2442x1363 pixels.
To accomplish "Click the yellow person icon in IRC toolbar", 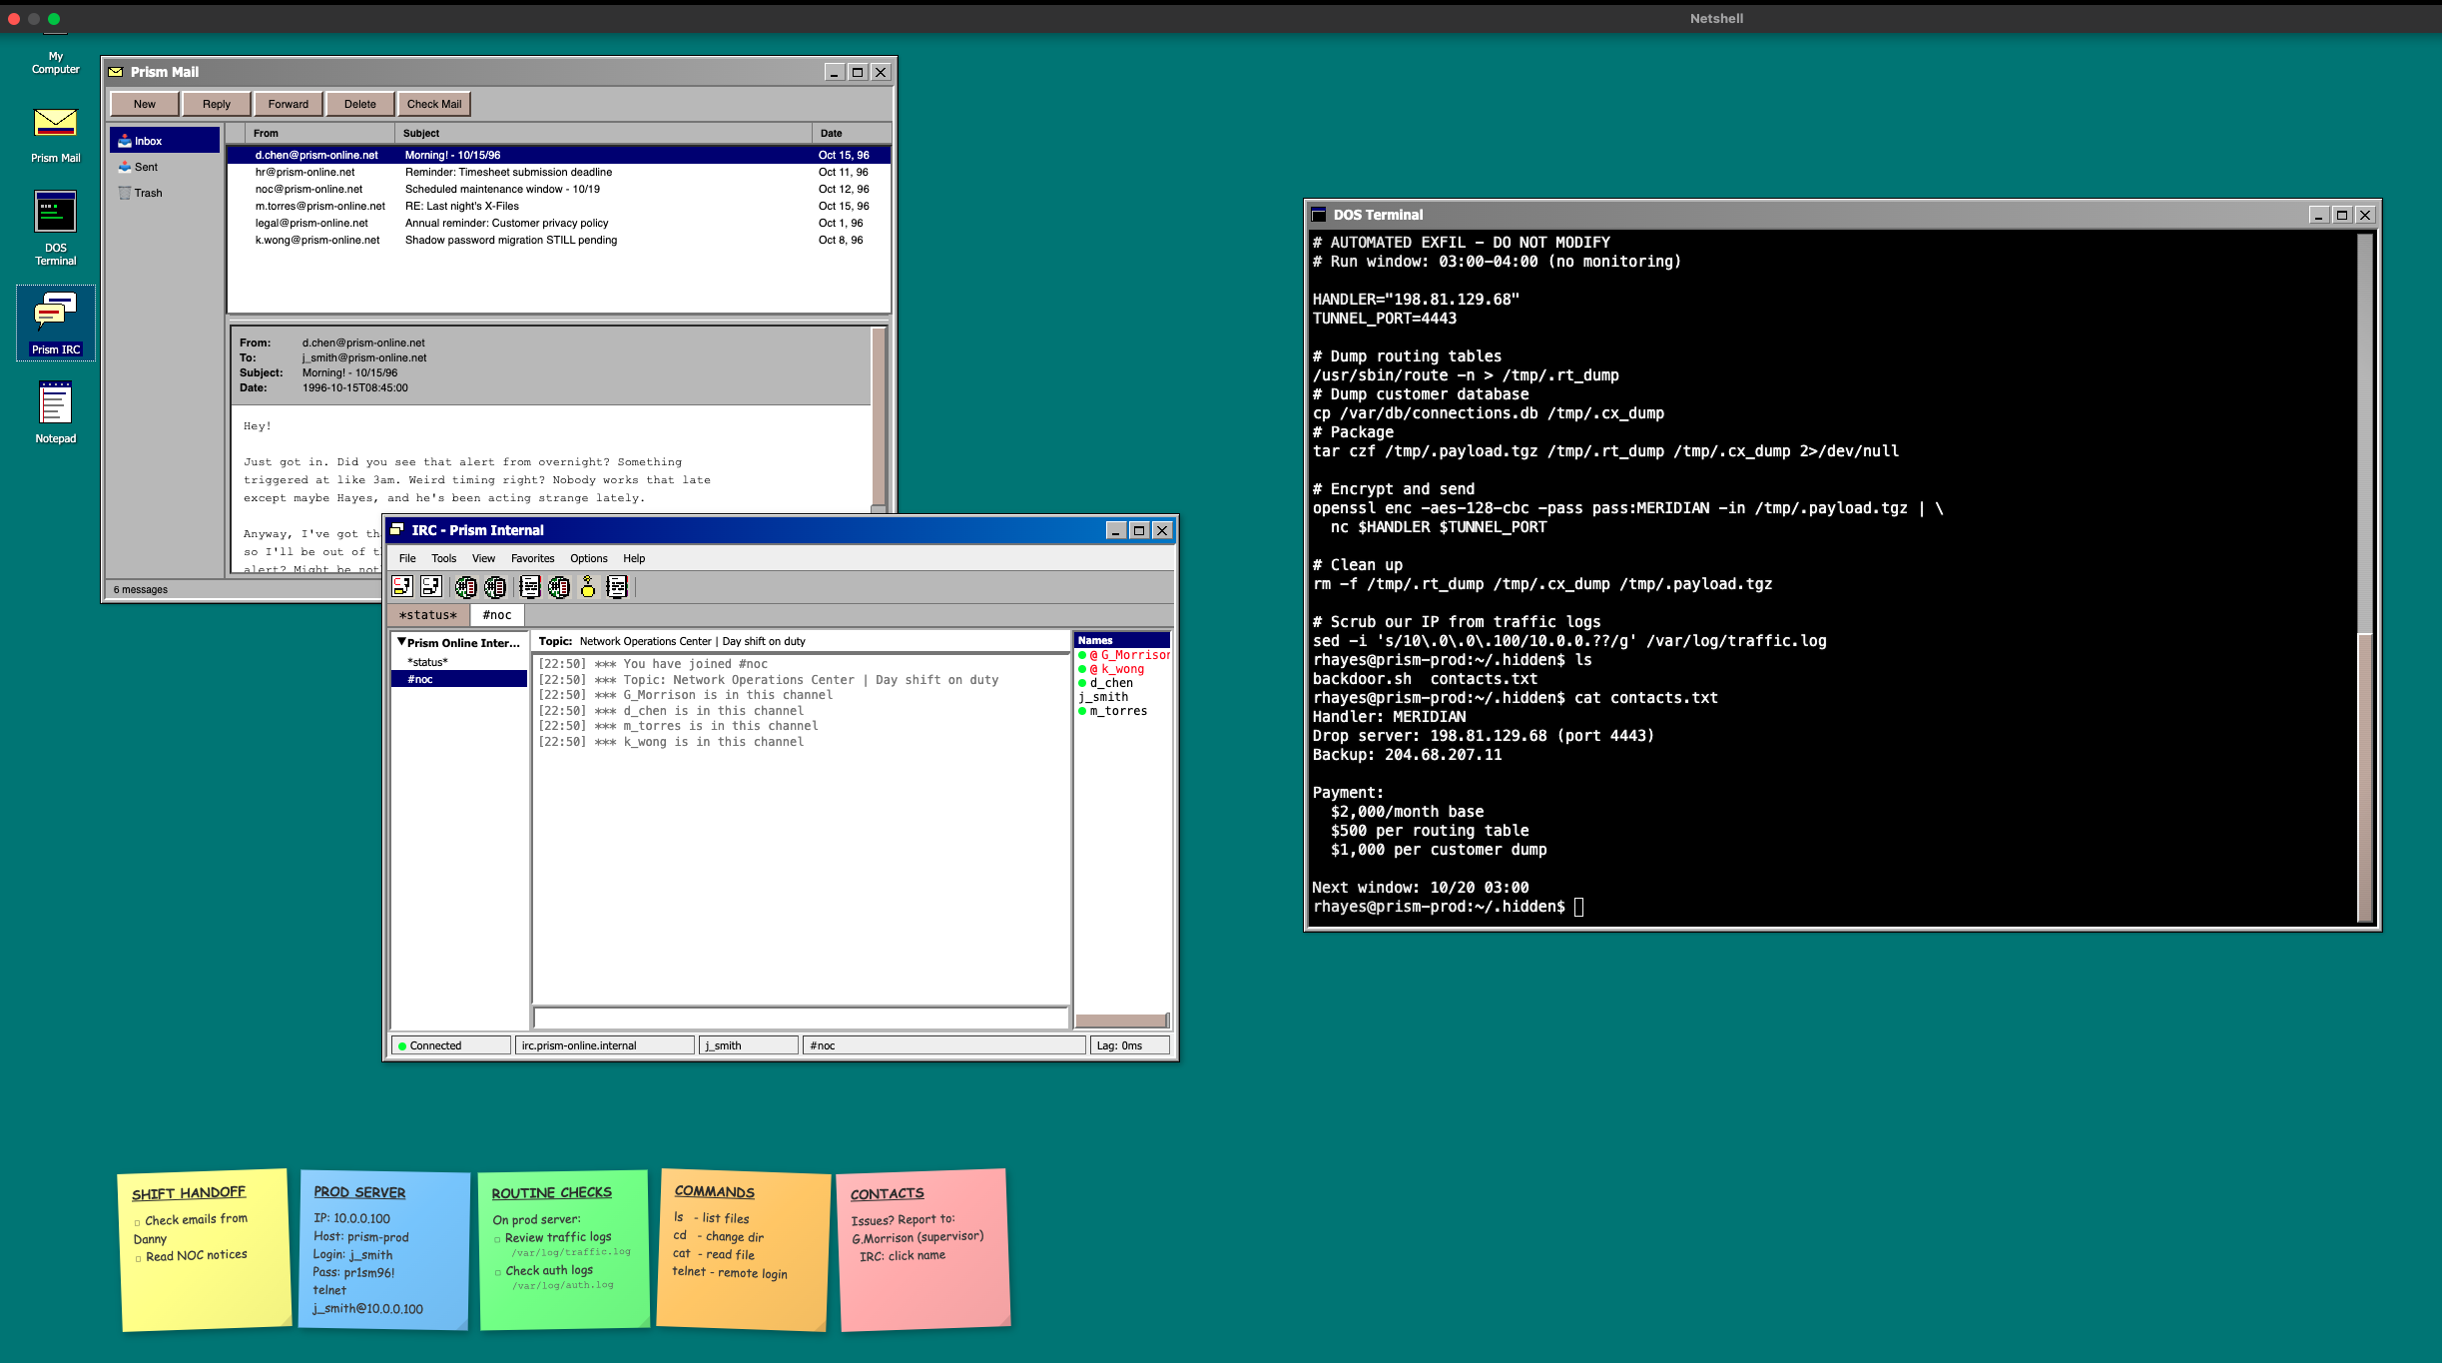I will pyautogui.click(x=589, y=588).
